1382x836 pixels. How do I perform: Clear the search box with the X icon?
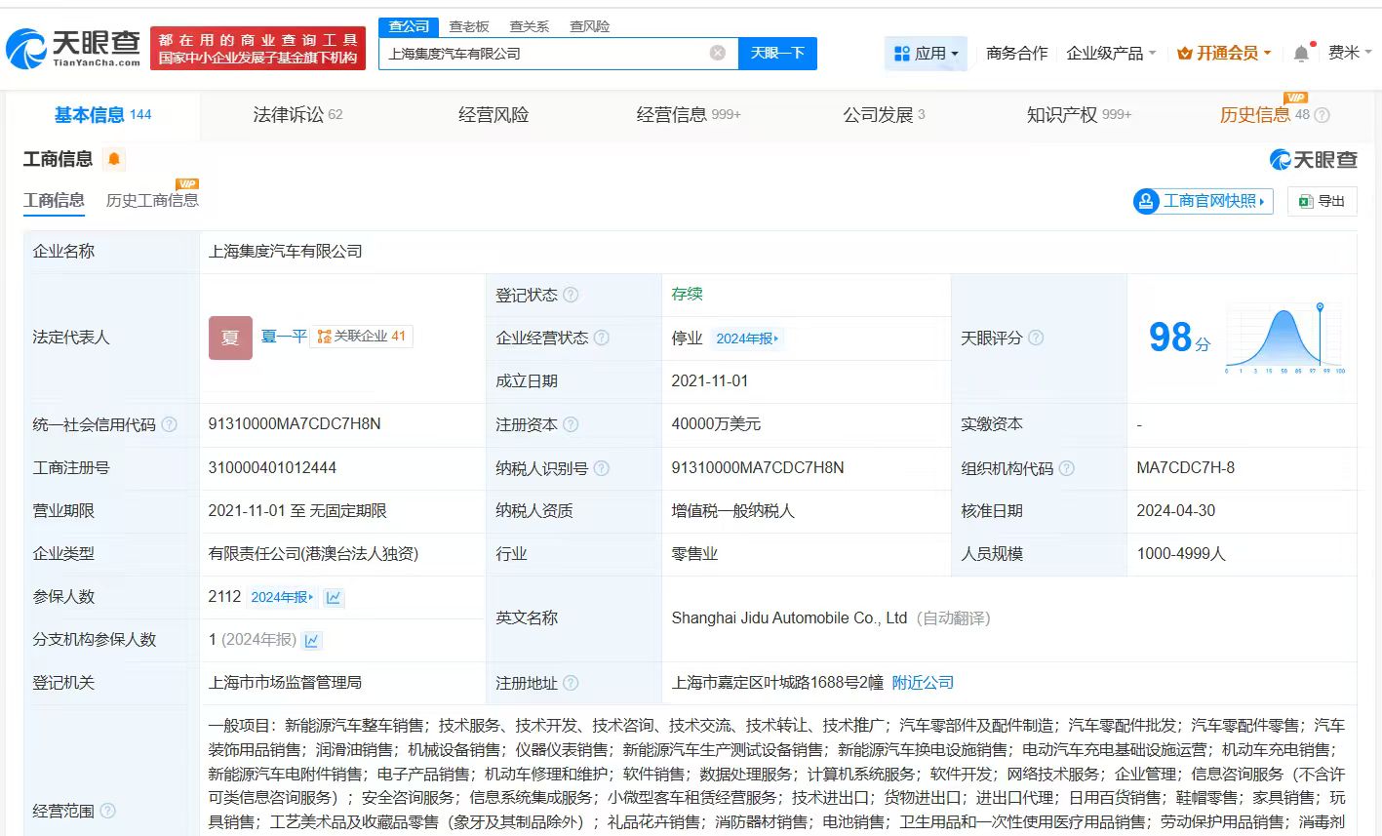pos(718,53)
